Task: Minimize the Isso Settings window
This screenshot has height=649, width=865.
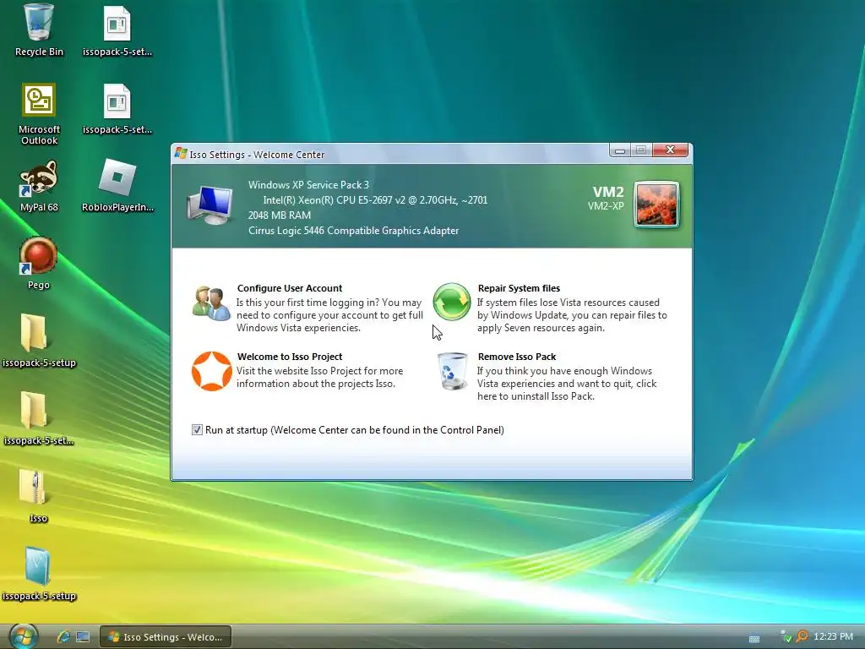Action: [620, 150]
